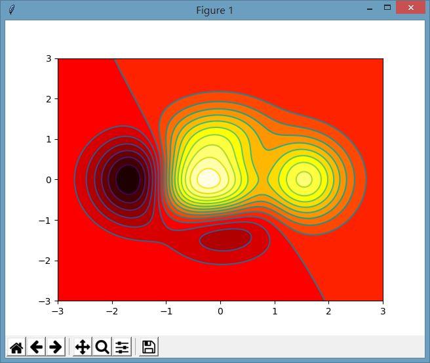
Task: Close the Figure 1 window
Action: point(412,8)
